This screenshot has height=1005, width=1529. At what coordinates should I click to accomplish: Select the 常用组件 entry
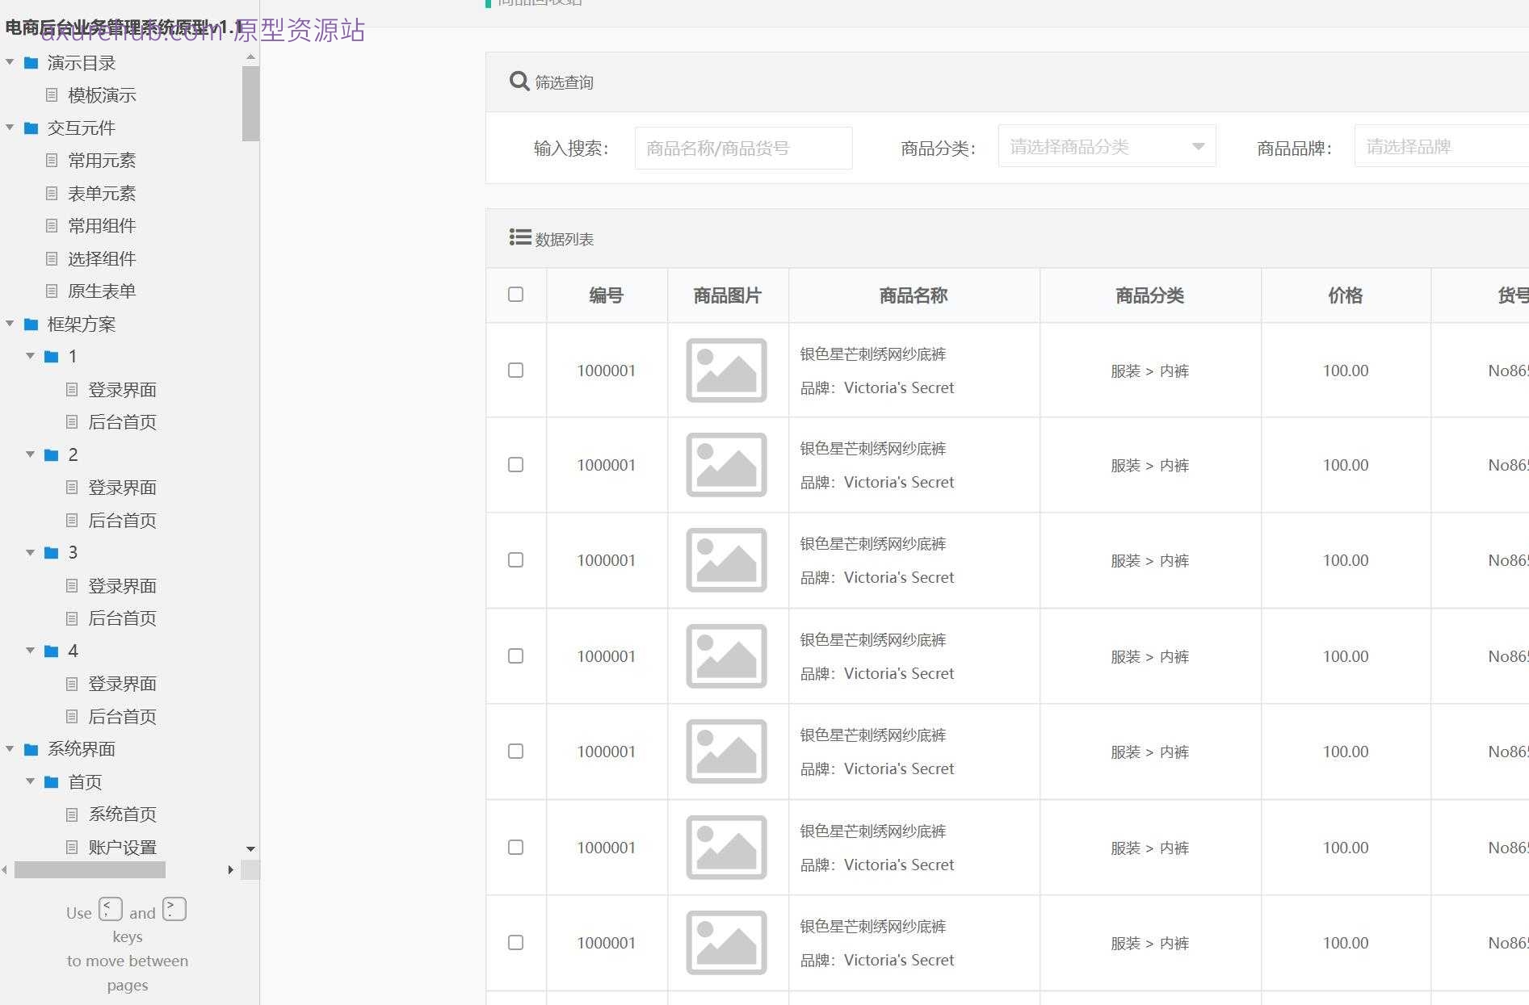point(99,225)
